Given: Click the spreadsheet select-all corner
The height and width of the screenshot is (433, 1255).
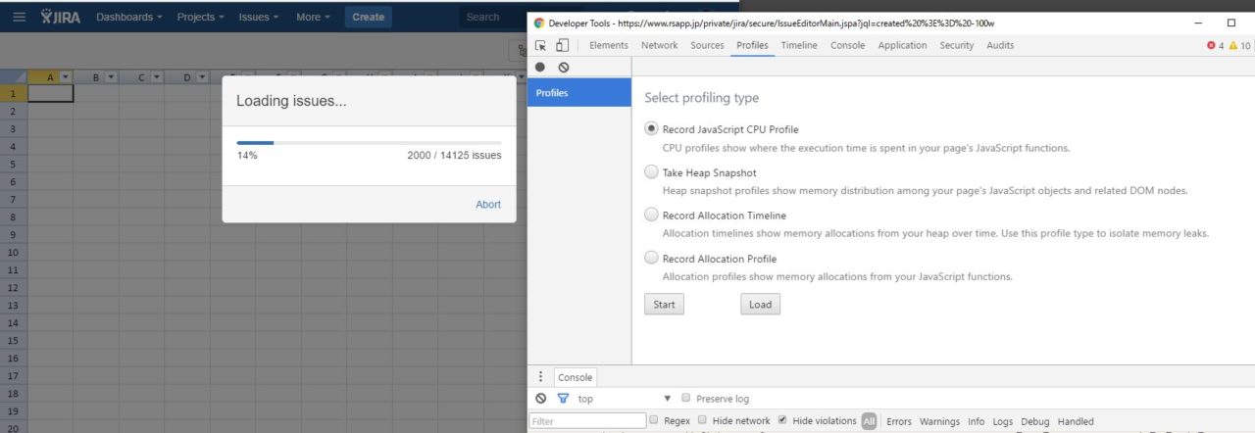Looking at the screenshot, I should point(14,76).
